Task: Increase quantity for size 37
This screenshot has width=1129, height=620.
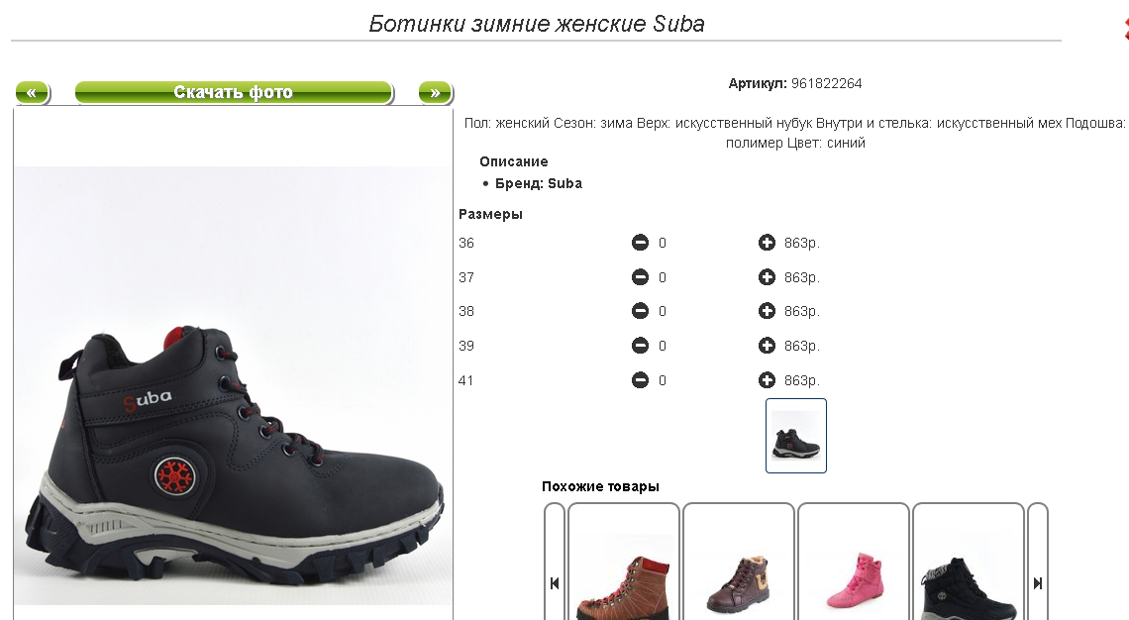Action: (x=767, y=277)
